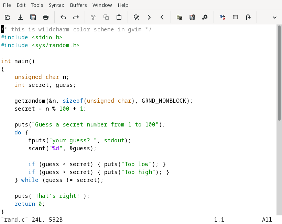Image resolution: width=282 pixels, height=224 pixels.
Task: Click 'secret = n % 100 + 1;' line
Action: point(50,109)
